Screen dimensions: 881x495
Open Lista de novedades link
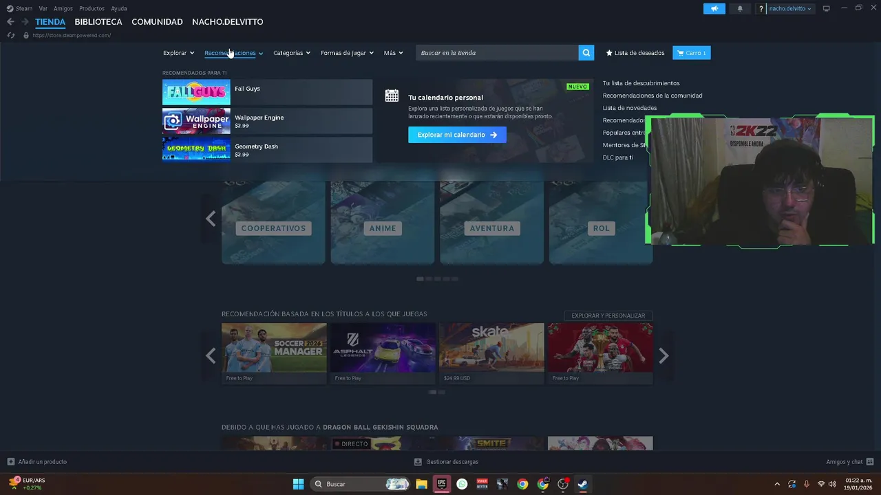pyautogui.click(x=630, y=108)
